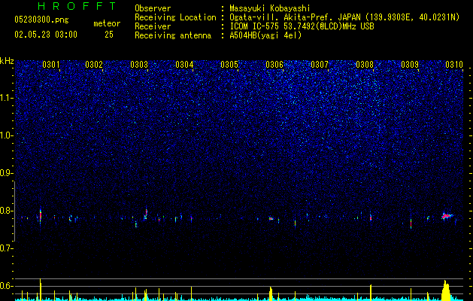The image size is (473, 301).
Task: Click antenna text A504HB(yagi 4el)
Action: tap(265, 35)
